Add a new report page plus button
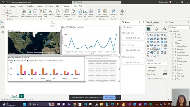Screen dimensions: 190x107 pos(22,96)
